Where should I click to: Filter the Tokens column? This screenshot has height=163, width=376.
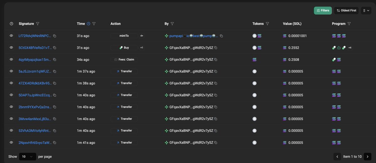(267, 24)
